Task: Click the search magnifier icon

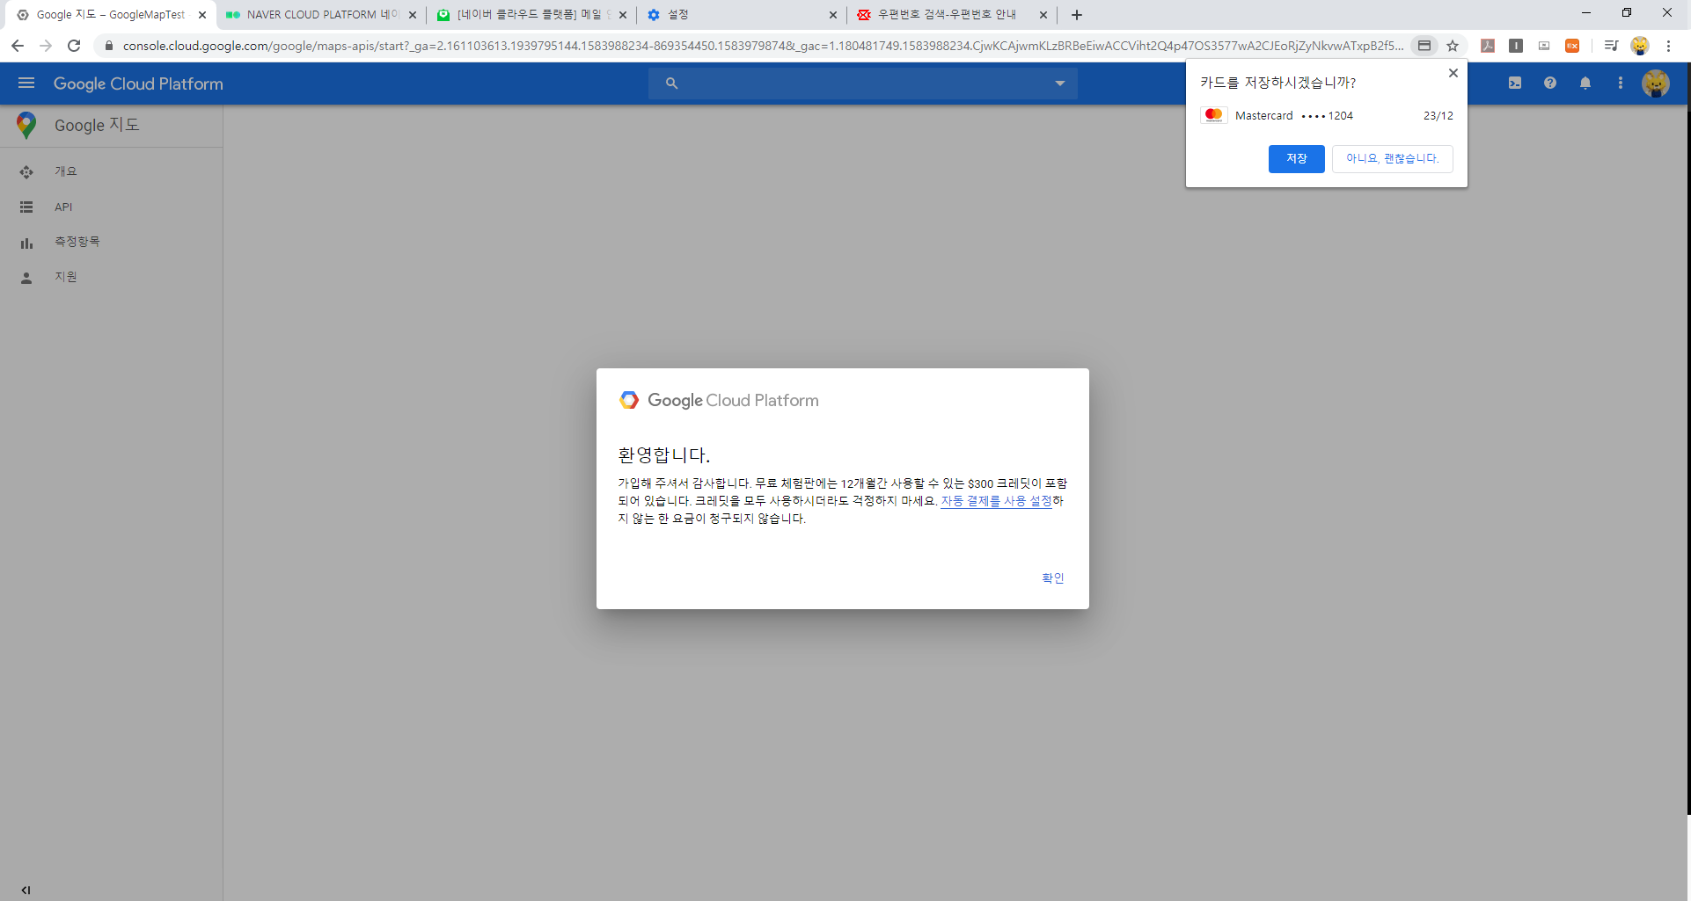Action: point(671,84)
